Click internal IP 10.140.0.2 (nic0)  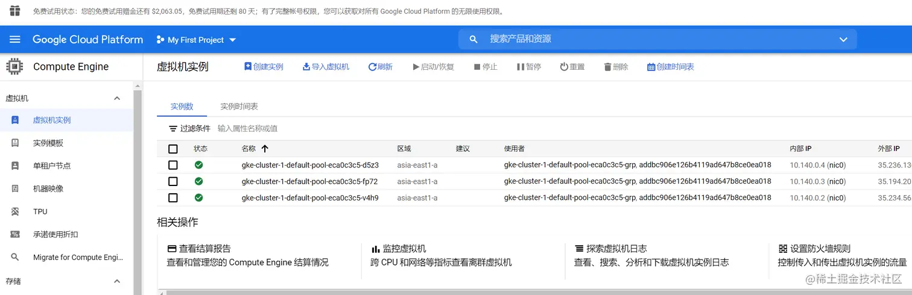point(818,197)
